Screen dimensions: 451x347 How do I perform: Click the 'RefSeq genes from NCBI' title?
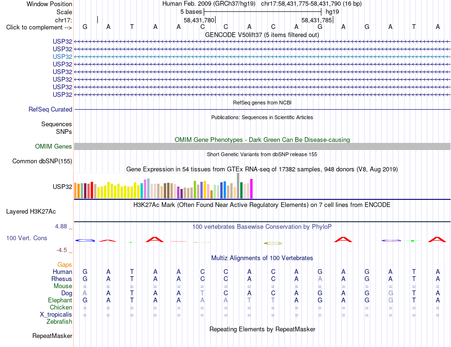(262, 103)
